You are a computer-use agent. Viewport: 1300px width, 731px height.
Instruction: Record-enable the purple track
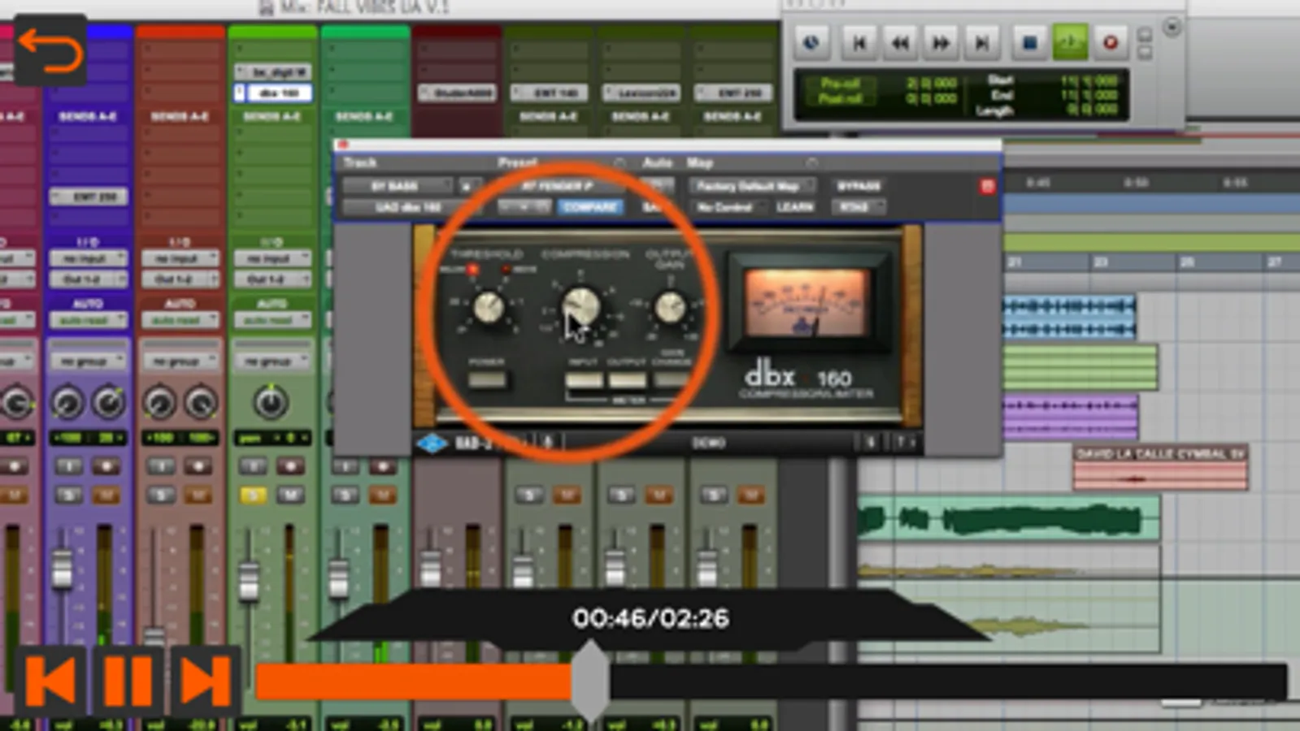point(107,466)
